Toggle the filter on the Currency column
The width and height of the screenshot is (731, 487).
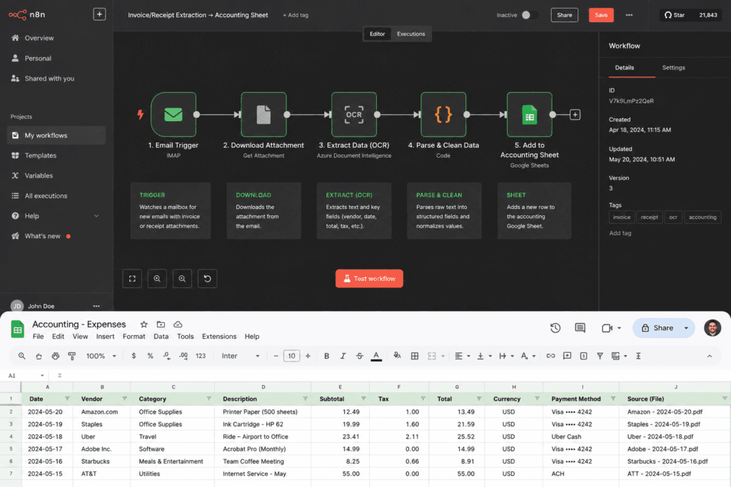pyautogui.click(x=537, y=399)
